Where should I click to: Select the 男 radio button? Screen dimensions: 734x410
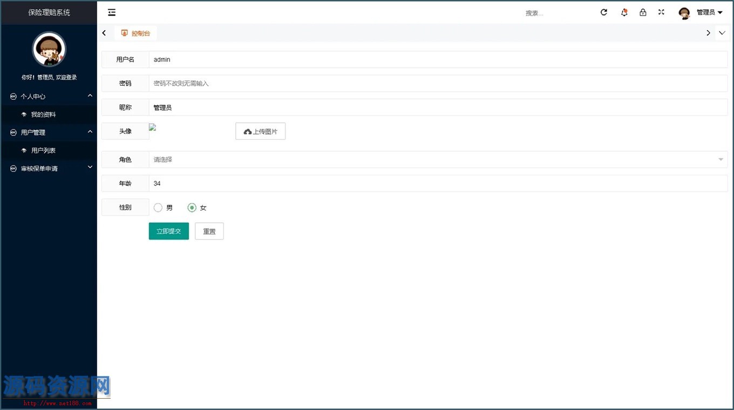[x=158, y=208]
